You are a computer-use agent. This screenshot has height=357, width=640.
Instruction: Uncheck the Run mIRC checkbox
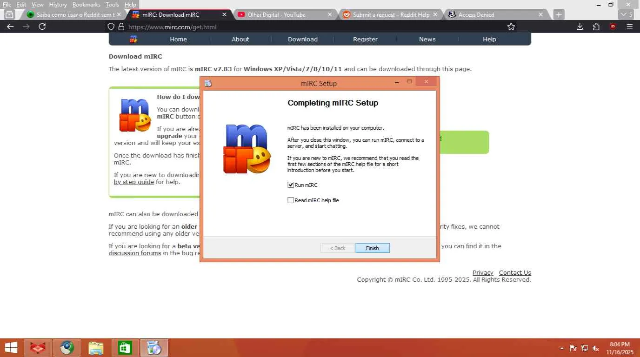pos(291,185)
